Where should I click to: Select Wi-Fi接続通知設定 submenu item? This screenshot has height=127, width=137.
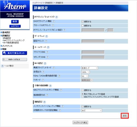(11, 43)
